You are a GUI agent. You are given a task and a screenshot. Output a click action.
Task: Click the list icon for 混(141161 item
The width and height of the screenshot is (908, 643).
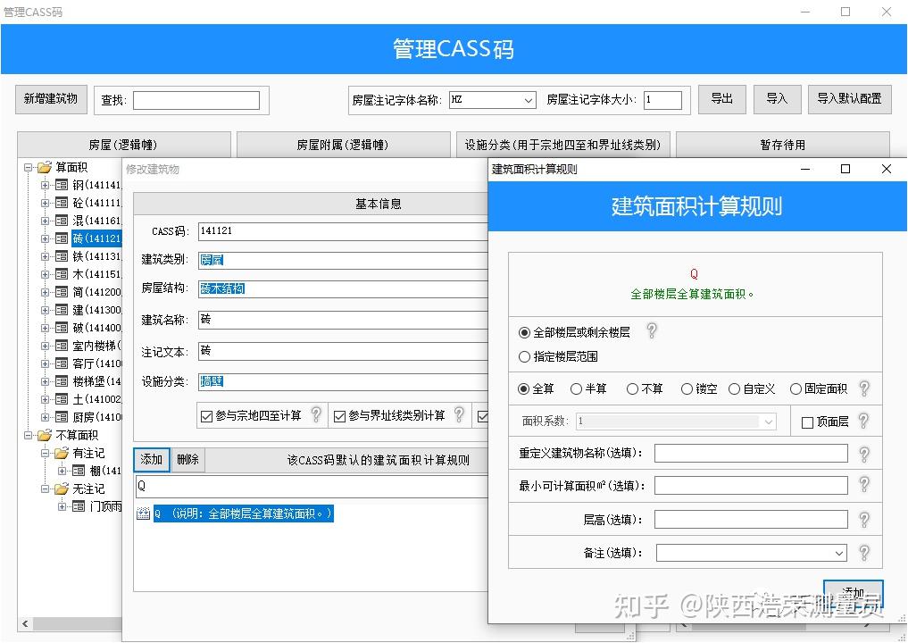tap(62, 221)
